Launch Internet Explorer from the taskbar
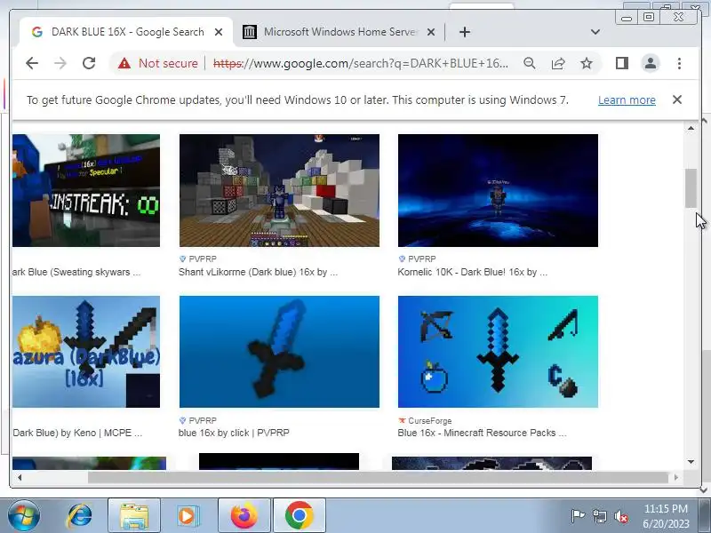The image size is (711, 533). pyautogui.click(x=79, y=516)
